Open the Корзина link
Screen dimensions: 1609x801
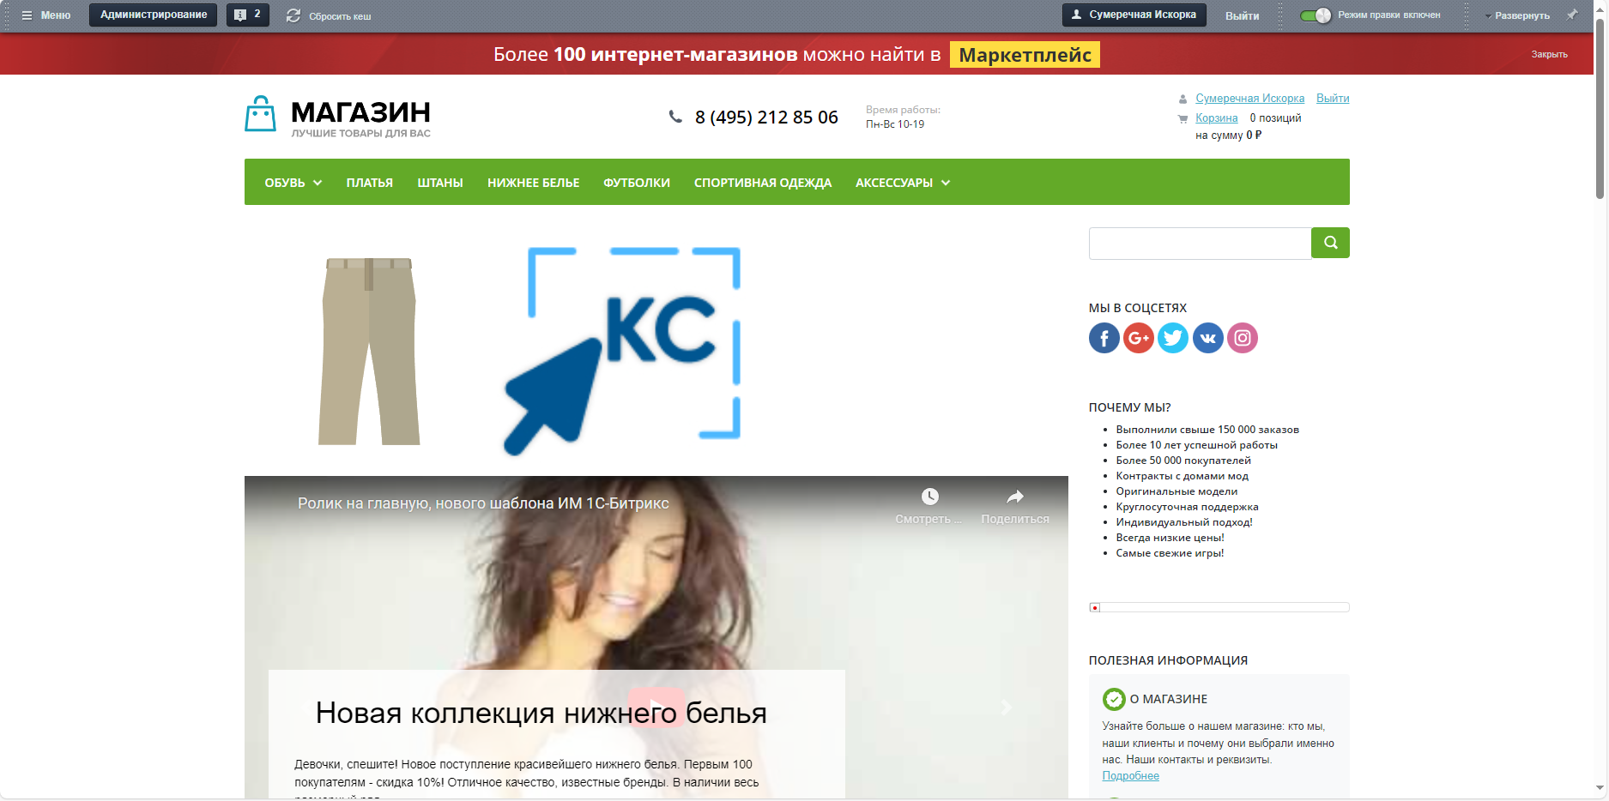coord(1217,118)
